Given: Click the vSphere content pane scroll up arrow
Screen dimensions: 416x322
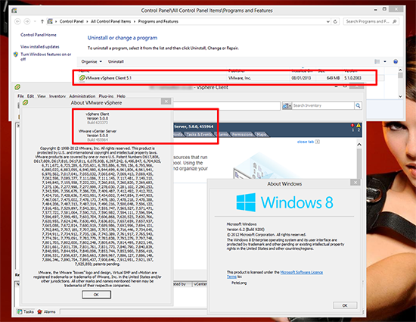Looking at the screenshot, I should [x=359, y=145].
